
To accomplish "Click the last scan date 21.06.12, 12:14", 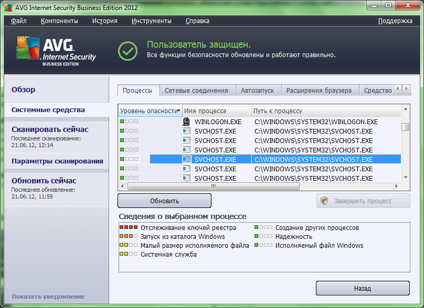I will point(32,145).
